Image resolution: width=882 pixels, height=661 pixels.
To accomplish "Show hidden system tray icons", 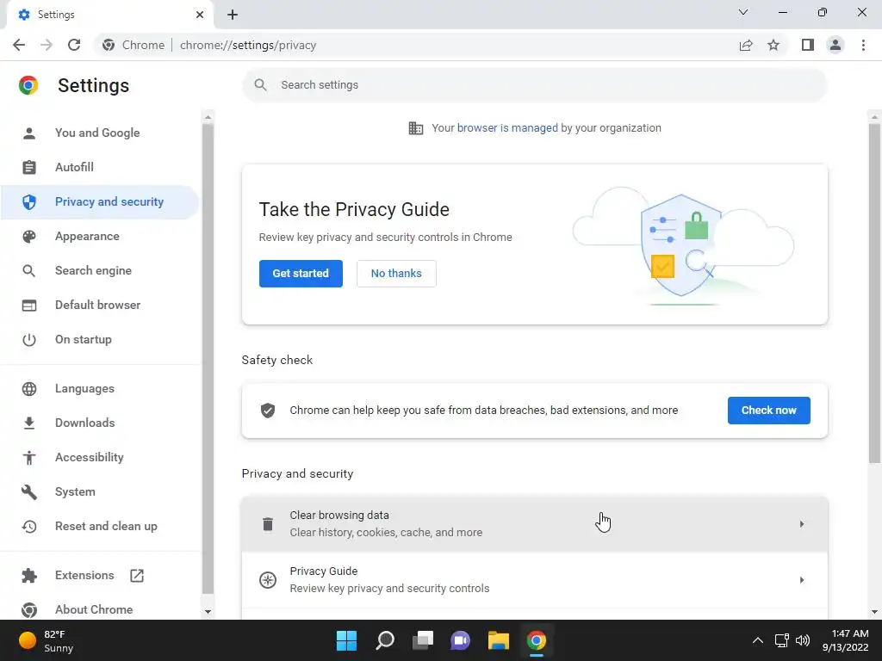I will (758, 640).
